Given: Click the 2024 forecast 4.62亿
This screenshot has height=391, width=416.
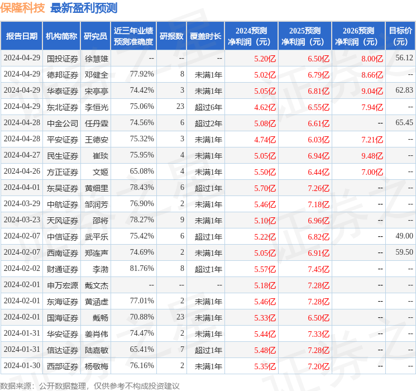Looking at the screenshot, I should (265, 107).
